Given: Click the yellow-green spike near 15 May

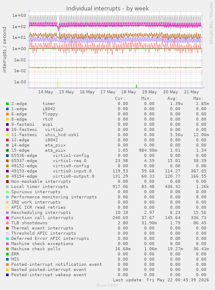Looking at the screenshot, I should 58,83.
